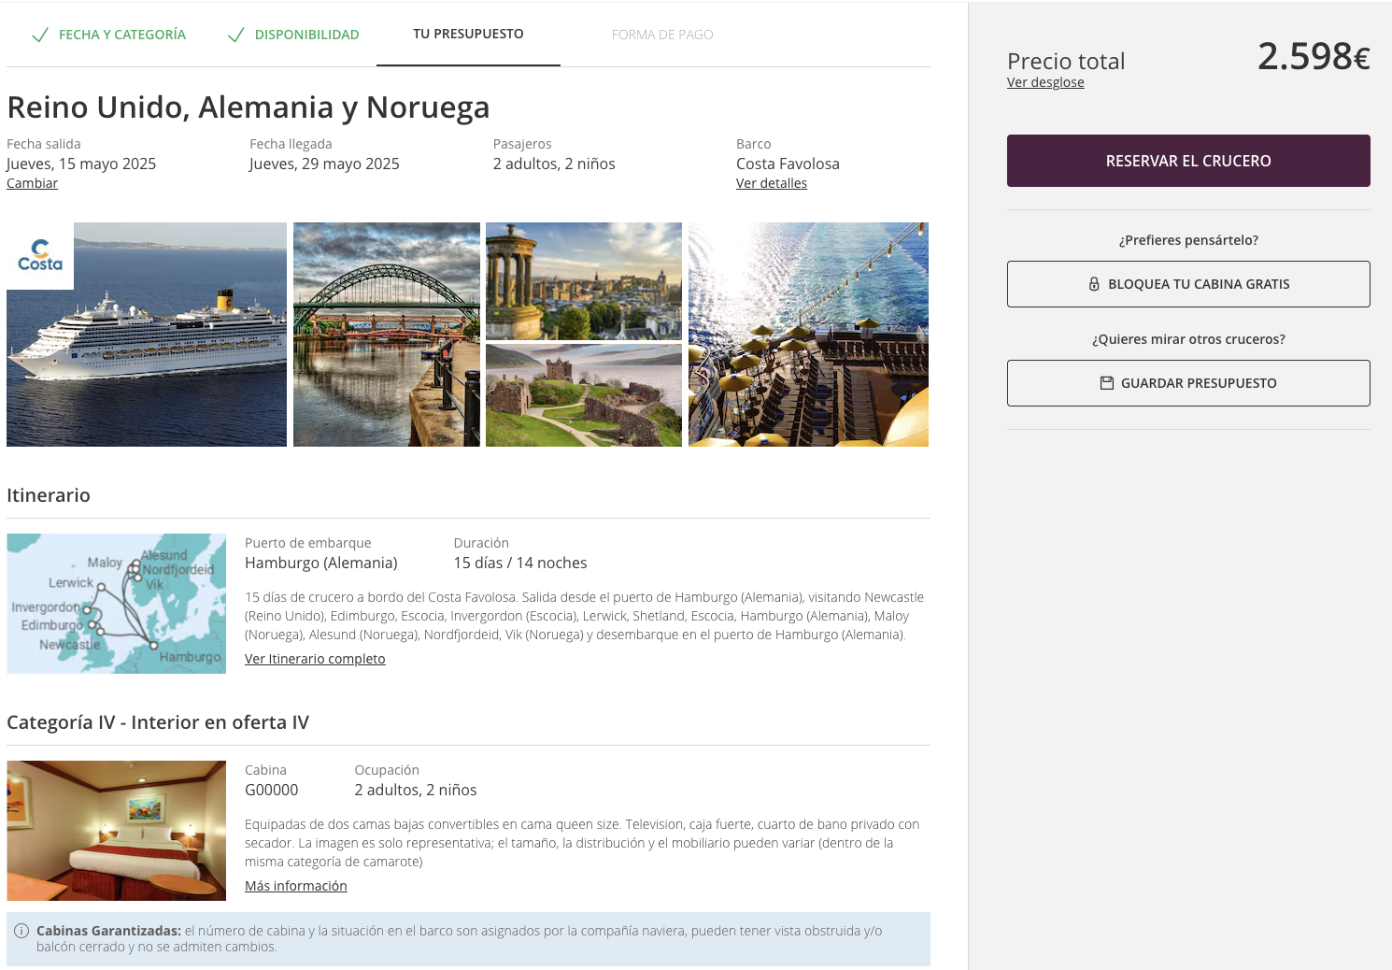
Task: Click the Itinerario section heading
Action: click(x=49, y=495)
